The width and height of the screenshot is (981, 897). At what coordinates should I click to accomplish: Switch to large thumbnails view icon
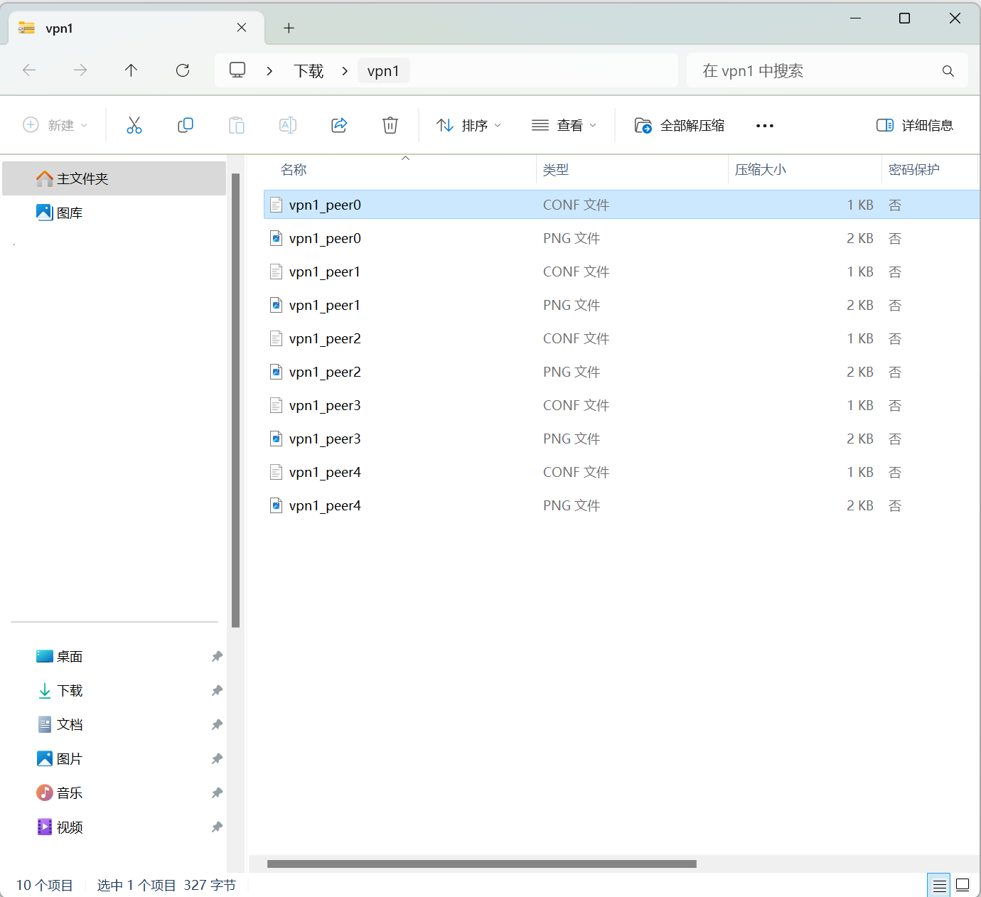tap(963, 885)
